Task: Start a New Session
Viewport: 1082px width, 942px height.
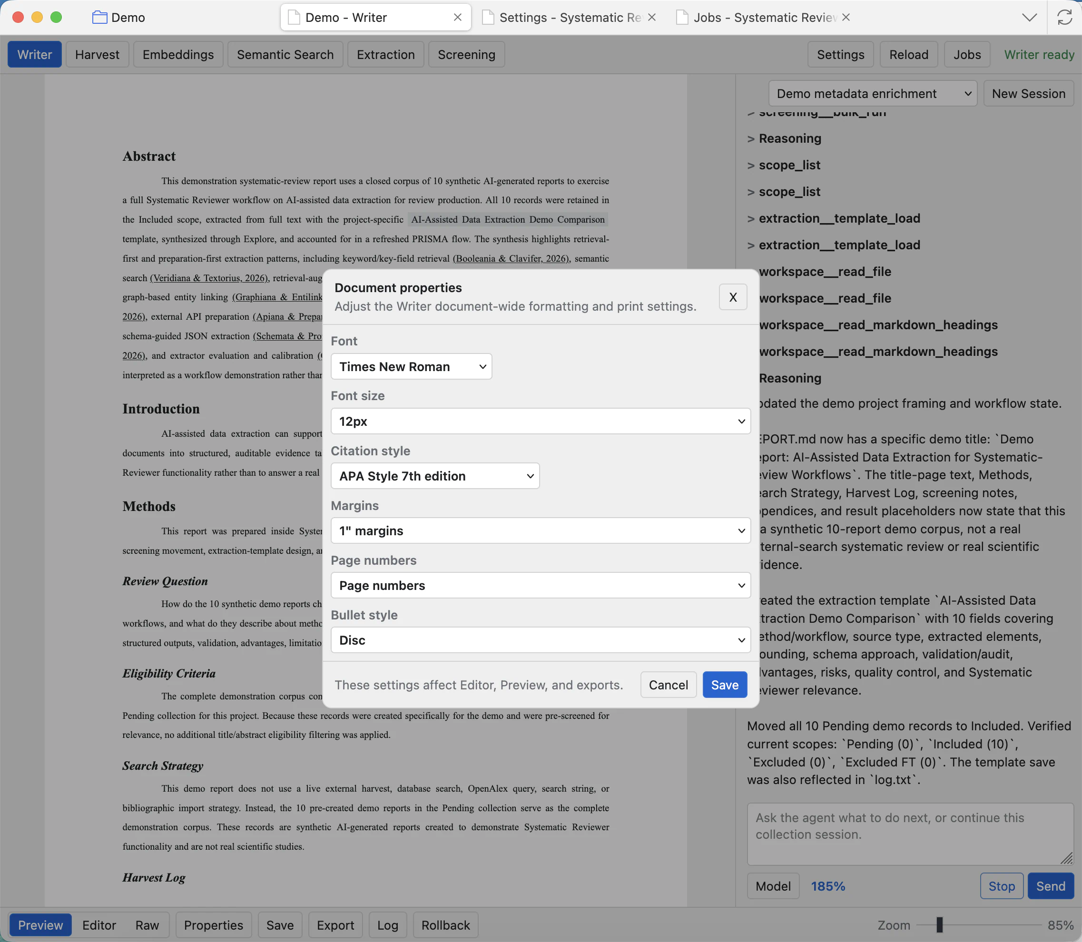Action: [1028, 94]
